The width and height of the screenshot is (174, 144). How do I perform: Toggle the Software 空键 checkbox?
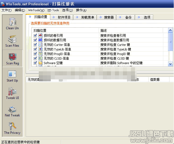tap(35, 63)
